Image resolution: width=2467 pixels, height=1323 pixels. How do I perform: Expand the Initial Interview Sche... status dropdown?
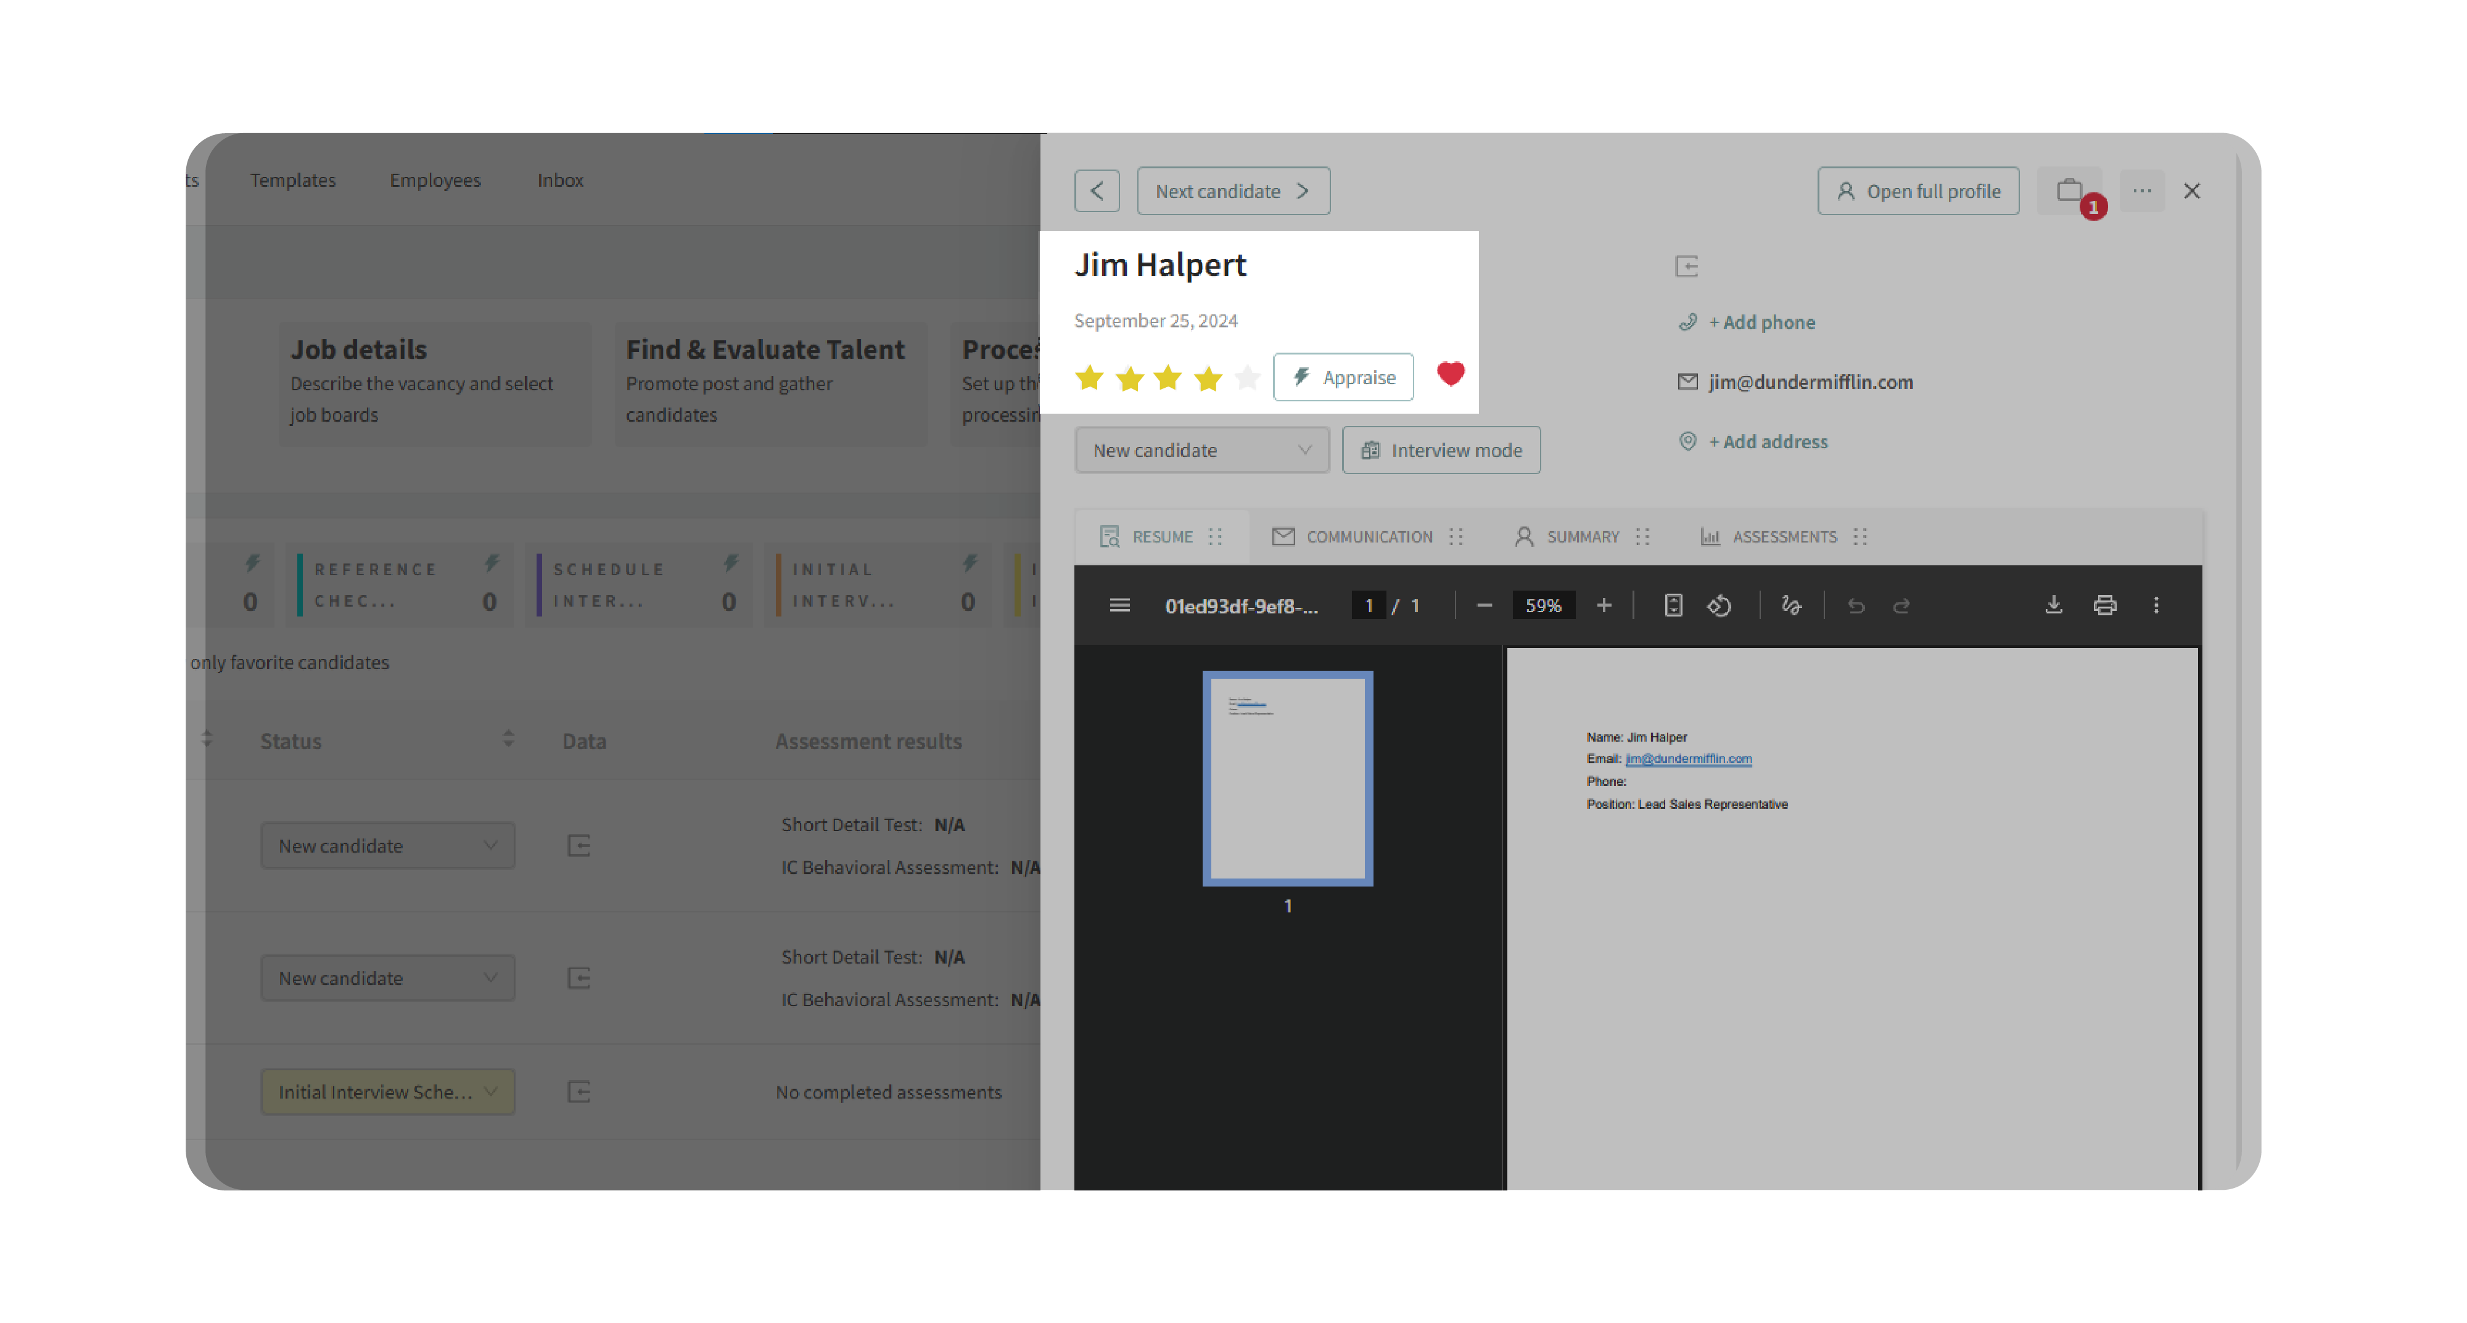(387, 1091)
